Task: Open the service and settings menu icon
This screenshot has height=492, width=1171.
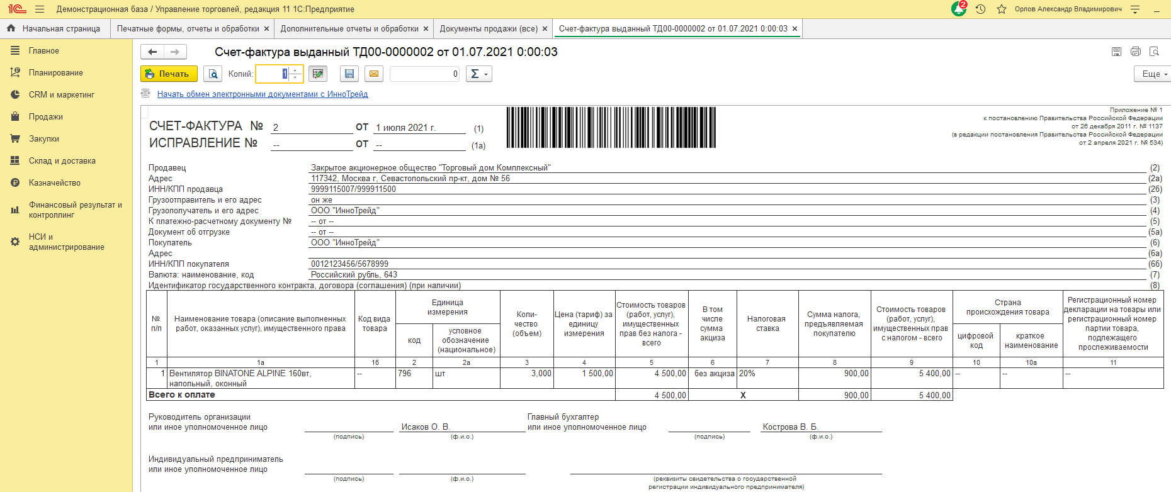Action: point(1135,9)
